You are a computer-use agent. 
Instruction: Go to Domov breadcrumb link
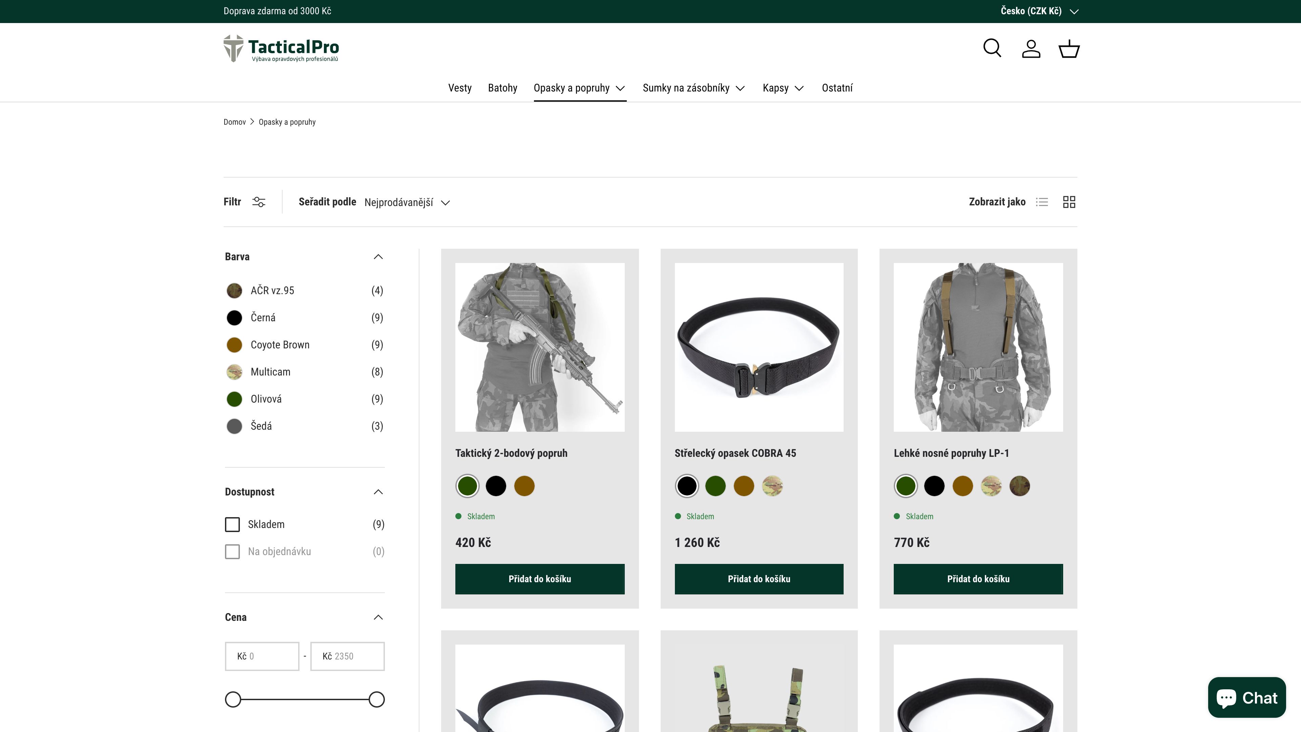234,122
